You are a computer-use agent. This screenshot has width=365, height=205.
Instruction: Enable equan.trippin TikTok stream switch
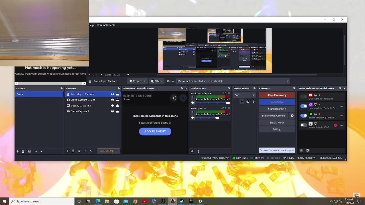pos(304,125)
